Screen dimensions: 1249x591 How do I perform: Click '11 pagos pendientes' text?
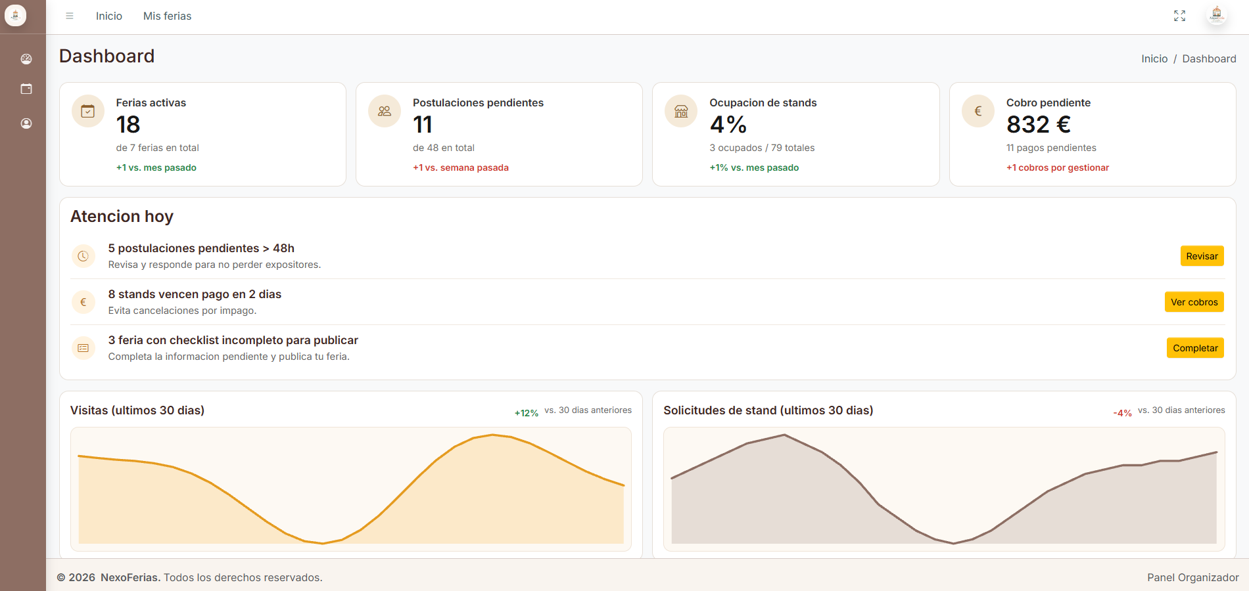pos(1051,148)
